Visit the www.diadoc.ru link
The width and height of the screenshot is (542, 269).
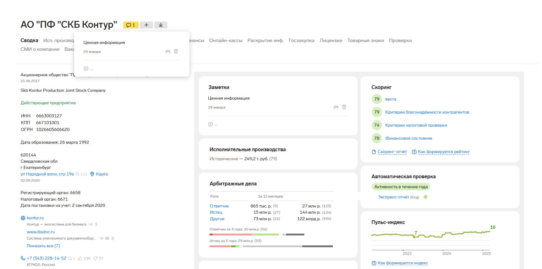tap(41, 232)
